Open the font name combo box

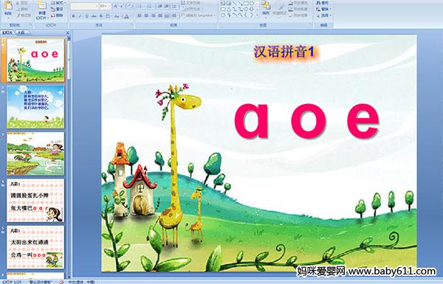(84, 6)
